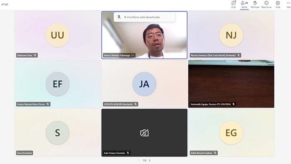Change layout using the Vista icon

click(278, 5)
